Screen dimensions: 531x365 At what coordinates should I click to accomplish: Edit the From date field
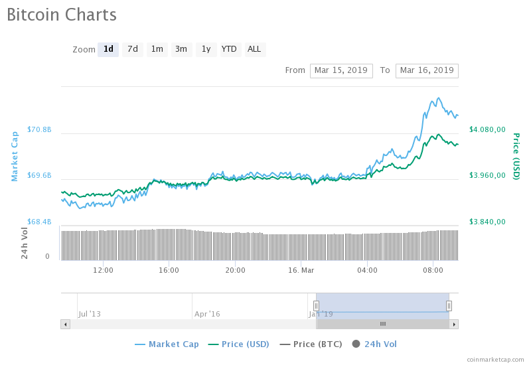pyautogui.click(x=341, y=71)
